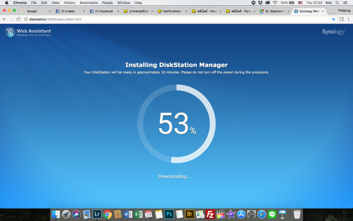This screenshot has width=353, height=221.
Task: Open the People menu
Action: (x=107, y=3)
